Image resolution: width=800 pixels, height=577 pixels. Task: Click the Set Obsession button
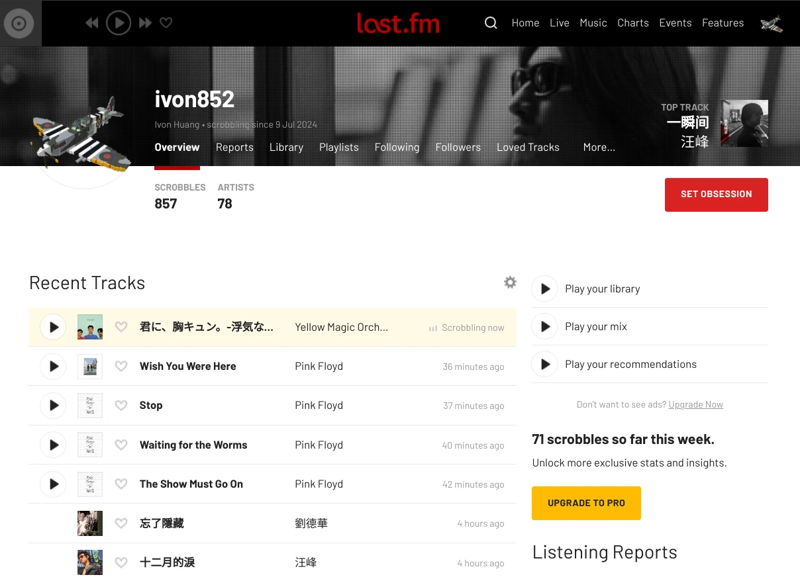click(716, 195)
